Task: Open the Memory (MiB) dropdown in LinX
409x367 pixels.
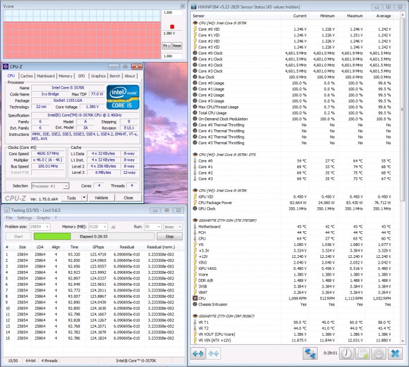Action: pos(105,227)
